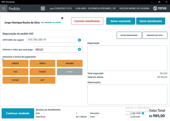Select Outros payment method
The width and height of the screenshot is (170, 121).
point(16,80)
